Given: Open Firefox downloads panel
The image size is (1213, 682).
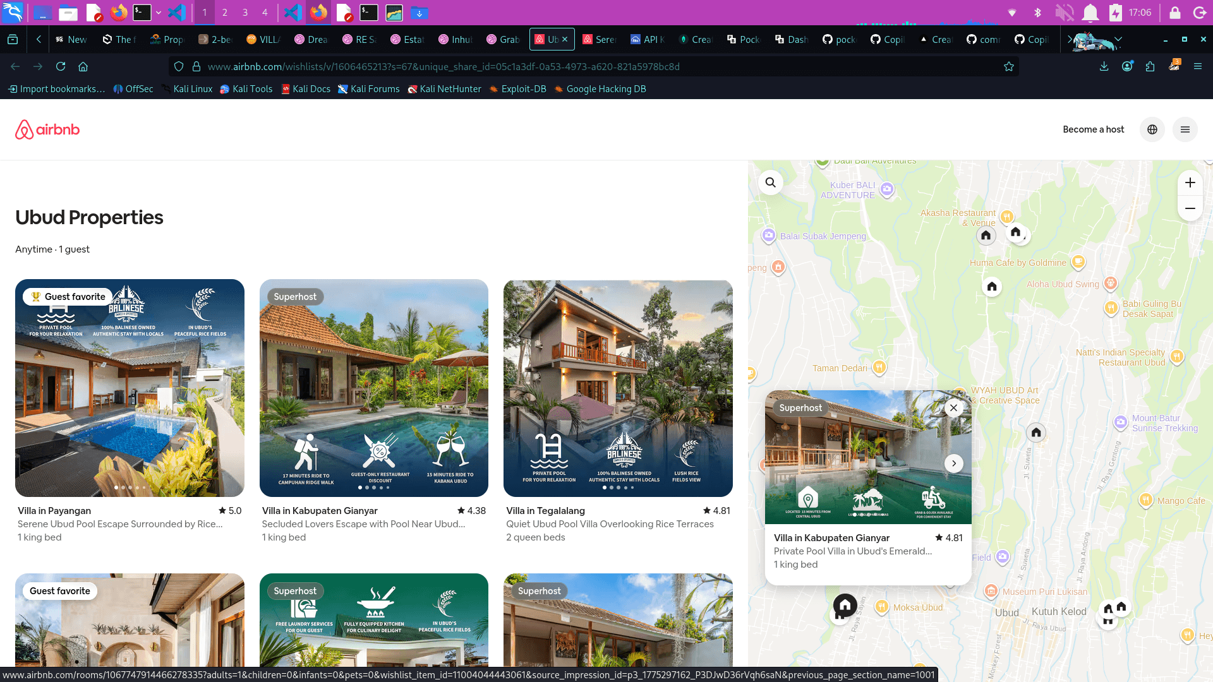Looking at the screenshot, I should click(x=1104, y=66).
